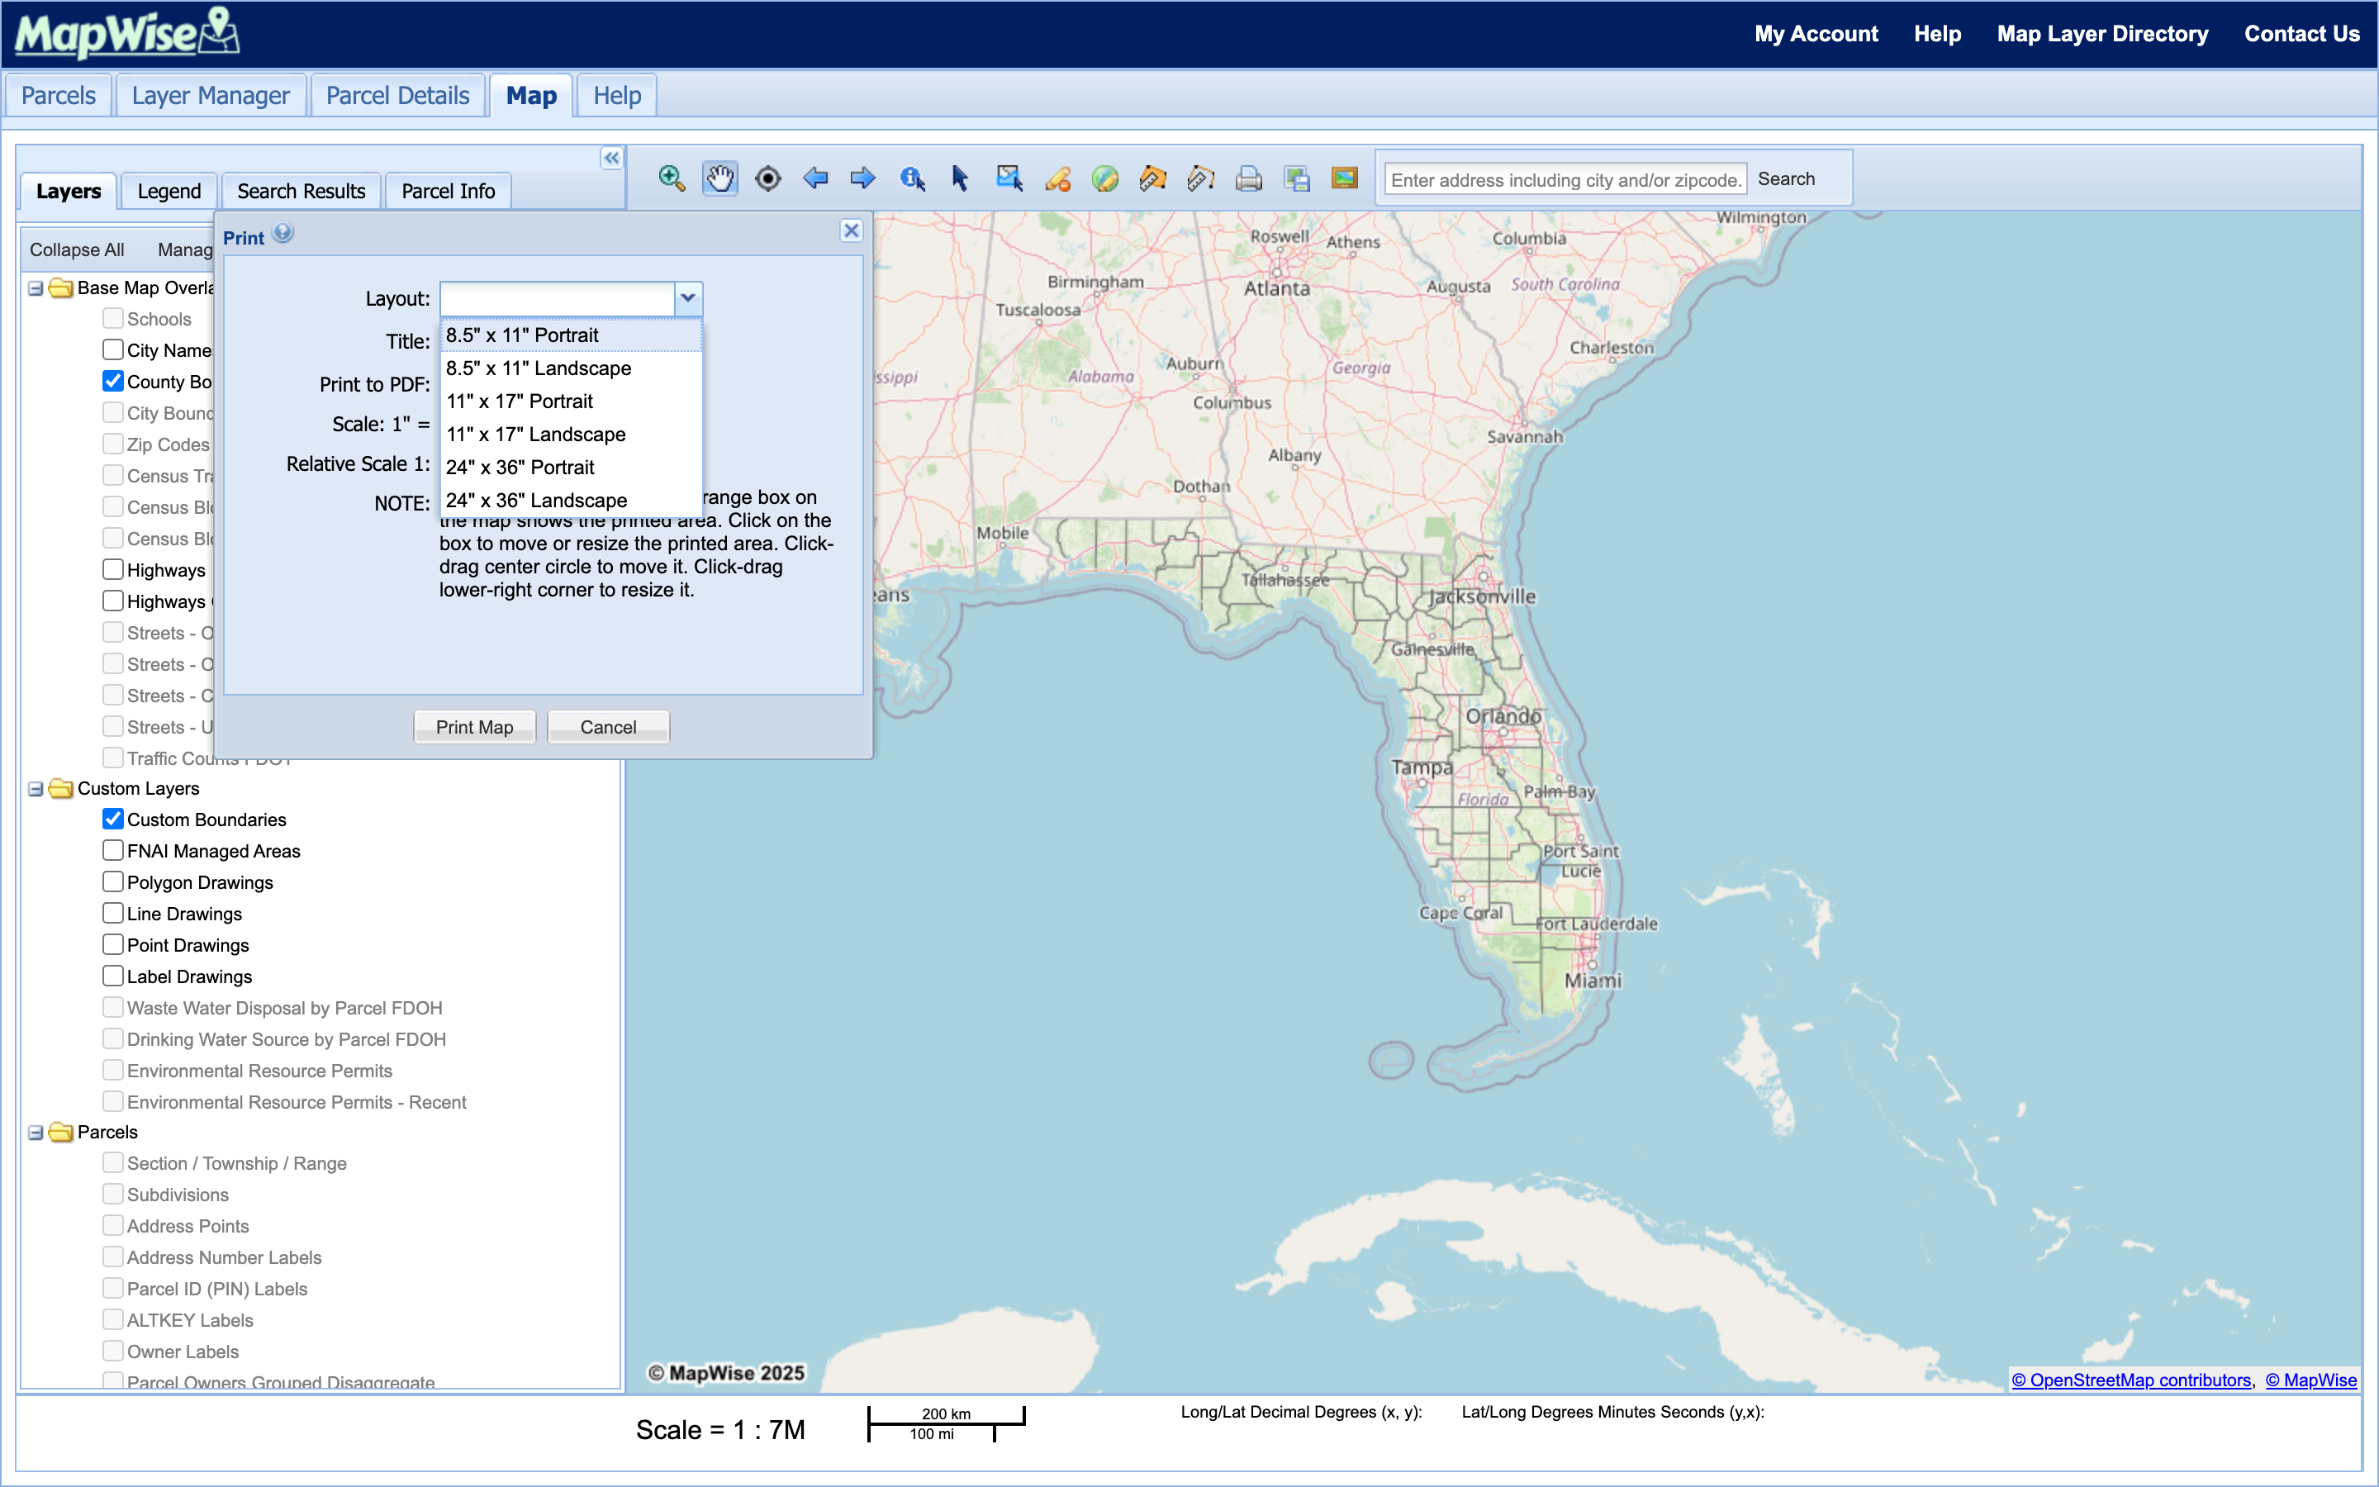Viewport: 2379px width, 1487px height.
Task: Open the globe drawing edit tool
Action: pyautogui.click(x=1105, y=178)
